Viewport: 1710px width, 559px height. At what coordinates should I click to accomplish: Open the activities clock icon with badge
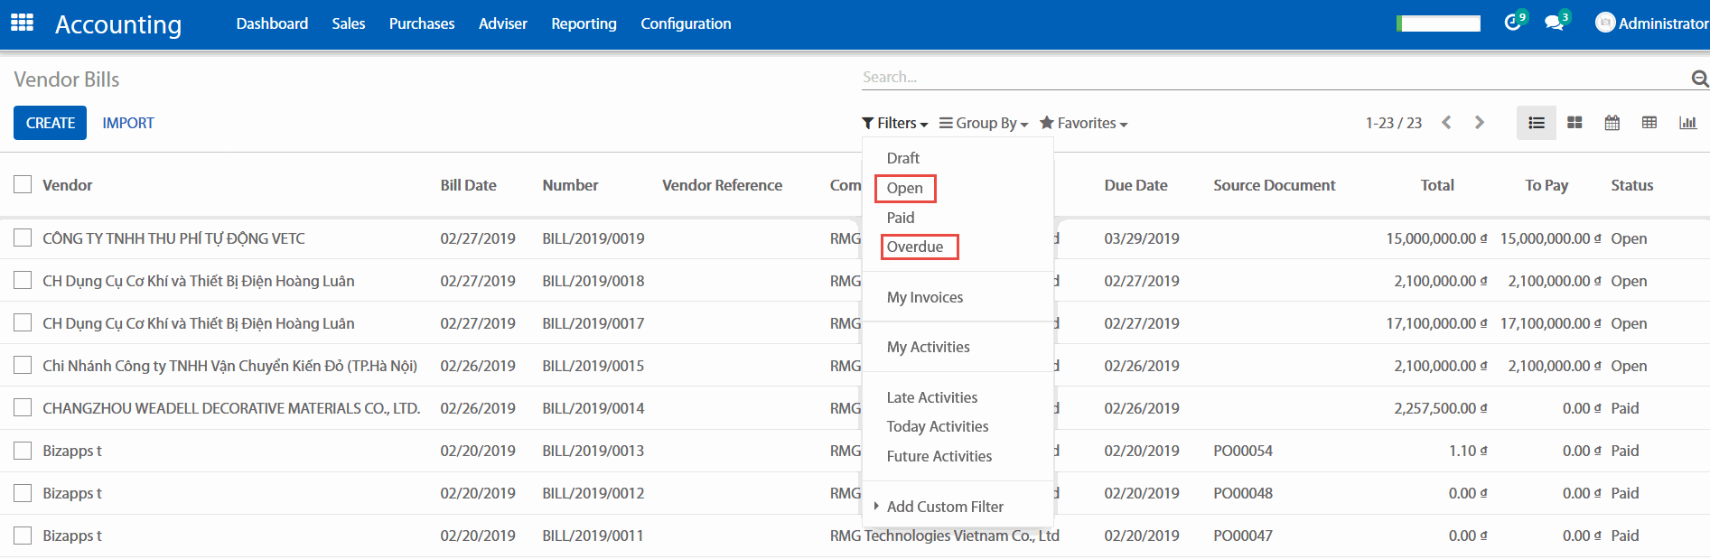1513,23
